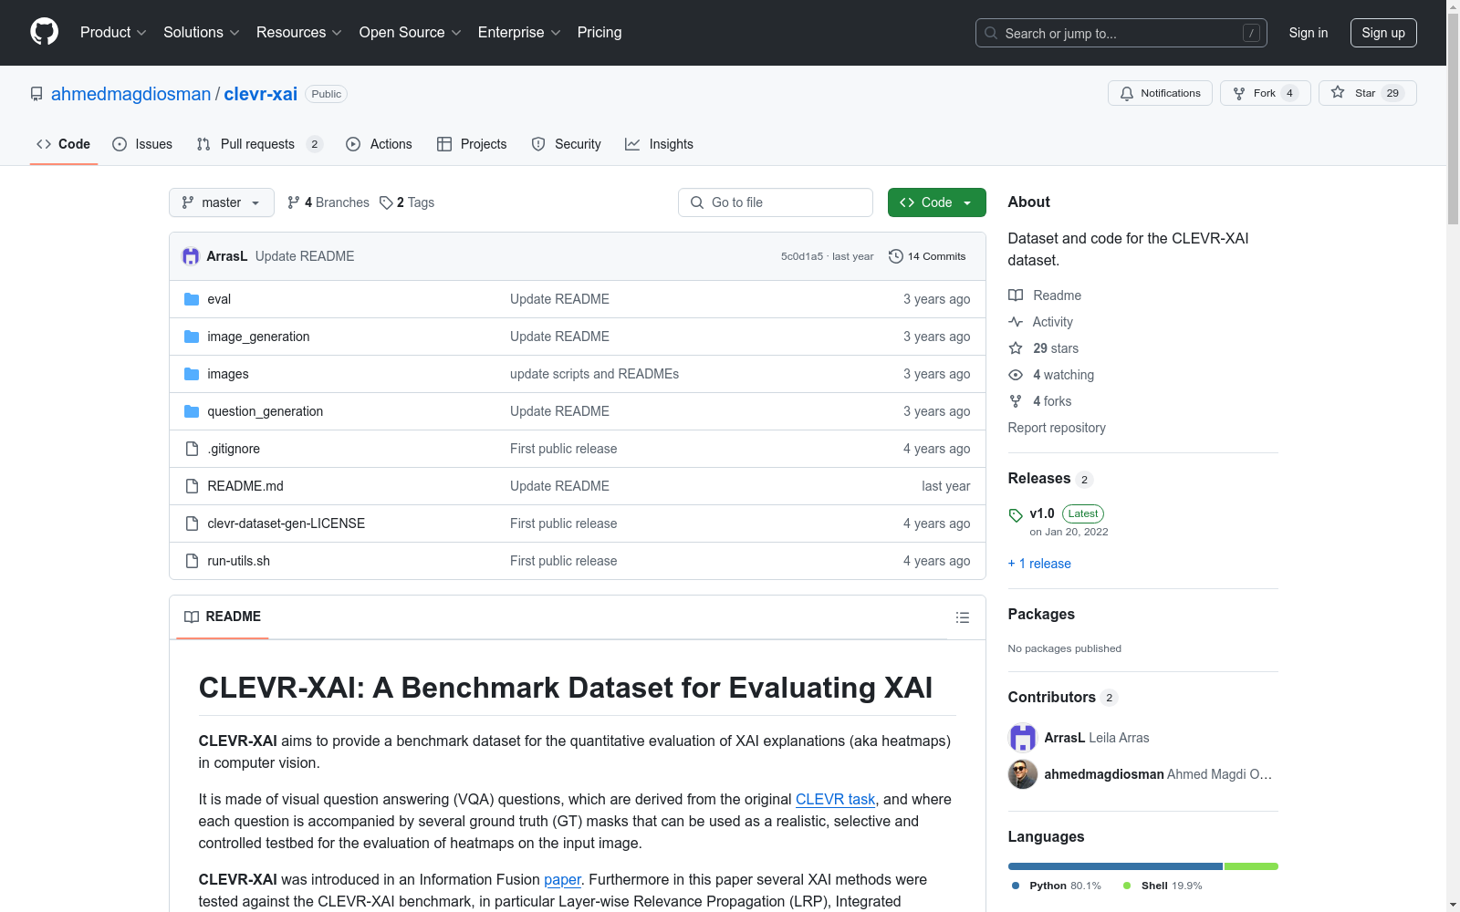Expand the Solutions menu
1460x912 pixels.
point(202,33)
